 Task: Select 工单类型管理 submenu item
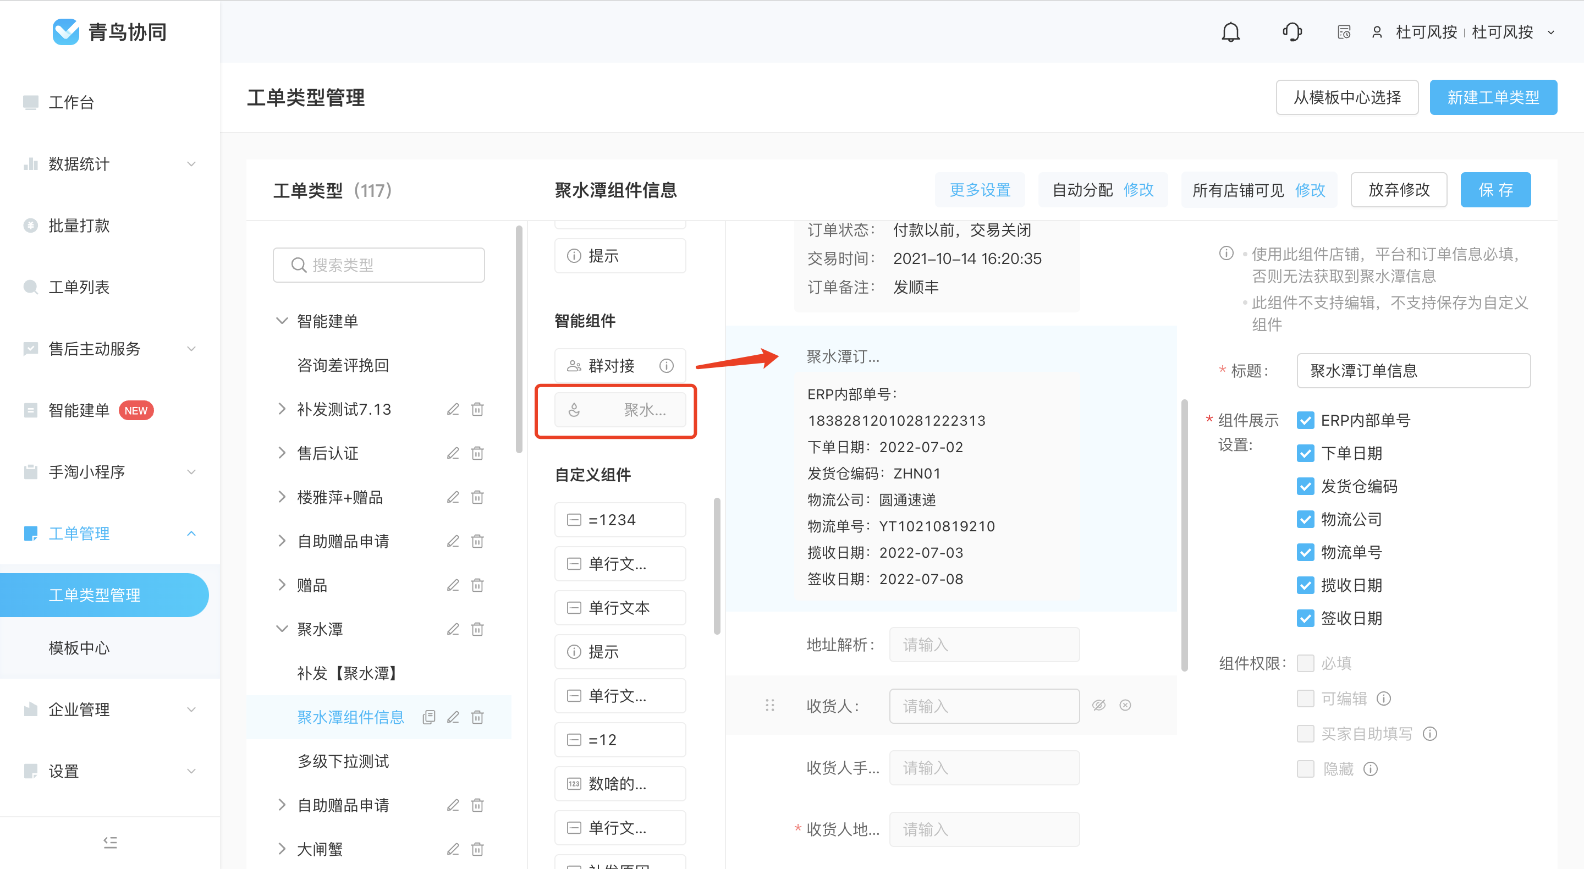pyautogui.click(x=105, y=595)
